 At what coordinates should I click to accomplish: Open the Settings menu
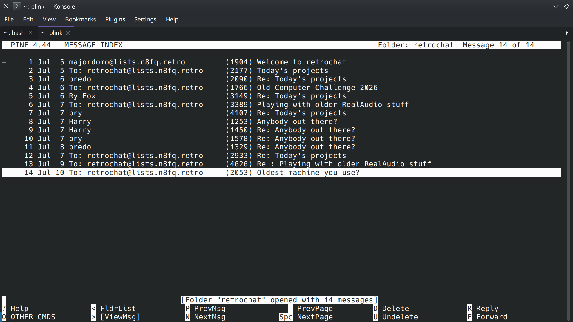tap(145, 19)
